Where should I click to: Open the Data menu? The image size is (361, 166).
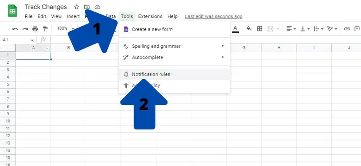coord(111,17)
